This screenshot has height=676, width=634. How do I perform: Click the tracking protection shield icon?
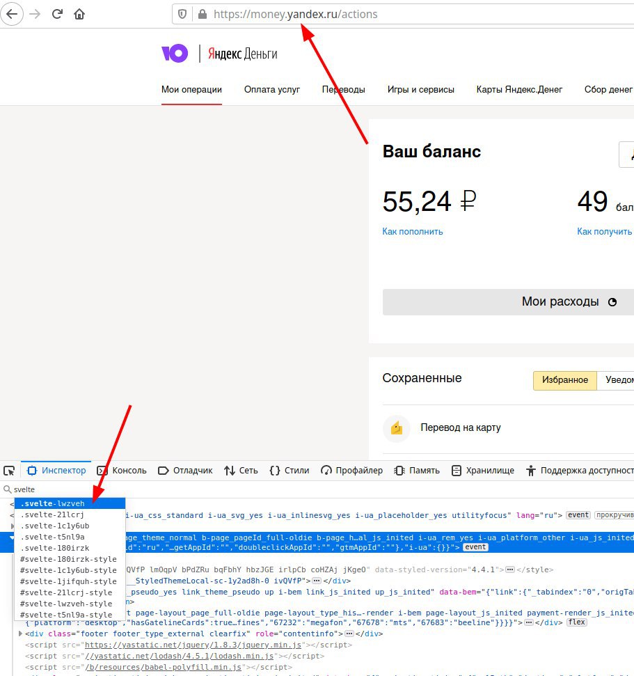182,14
